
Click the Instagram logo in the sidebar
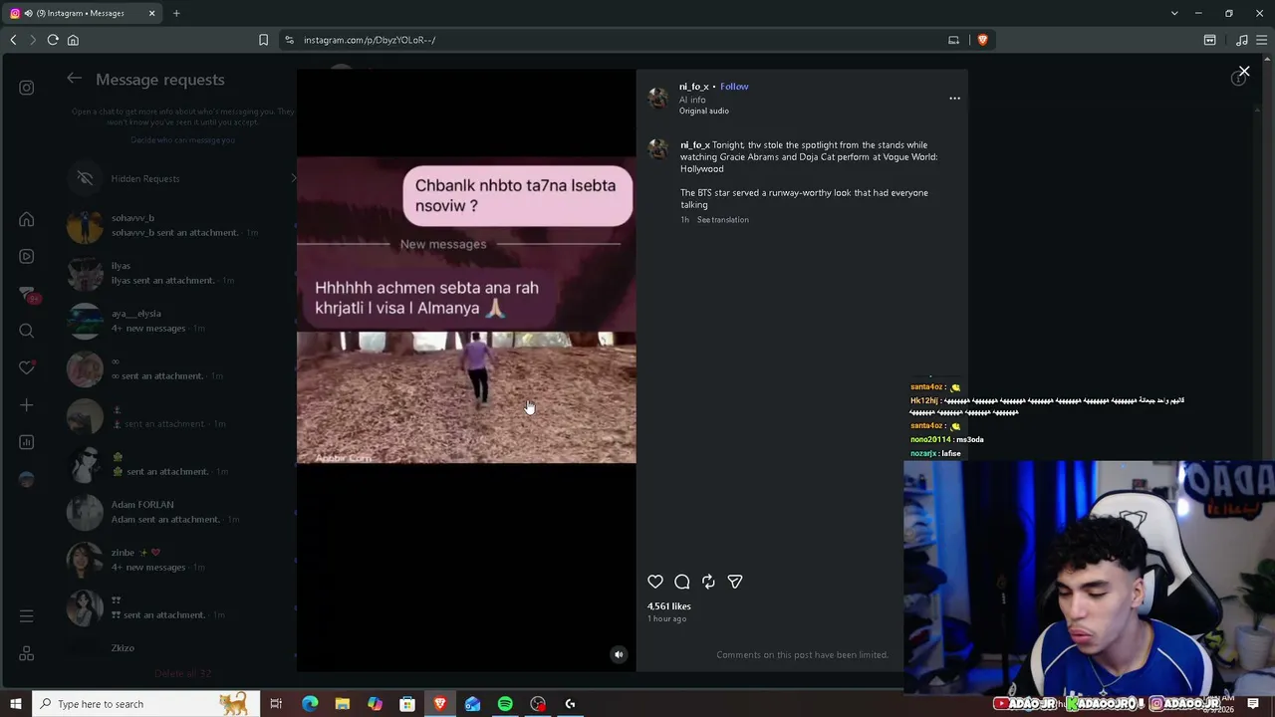(27, 88)
